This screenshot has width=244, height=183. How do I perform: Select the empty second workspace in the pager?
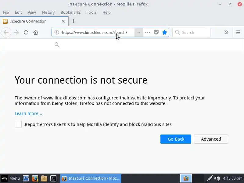point(198,178)
